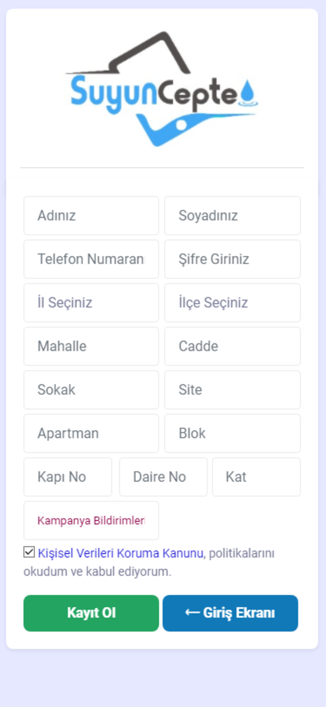Click the SuyunCepte logo image
Screen dimensions: 326x707
(162, 89)
